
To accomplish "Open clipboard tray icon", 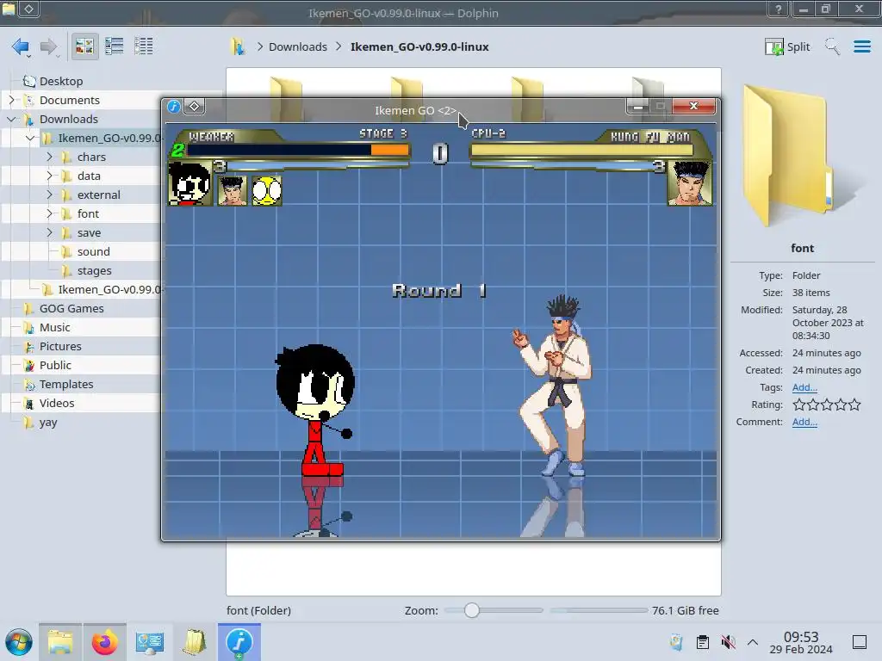I will click(x=703, y=642).
